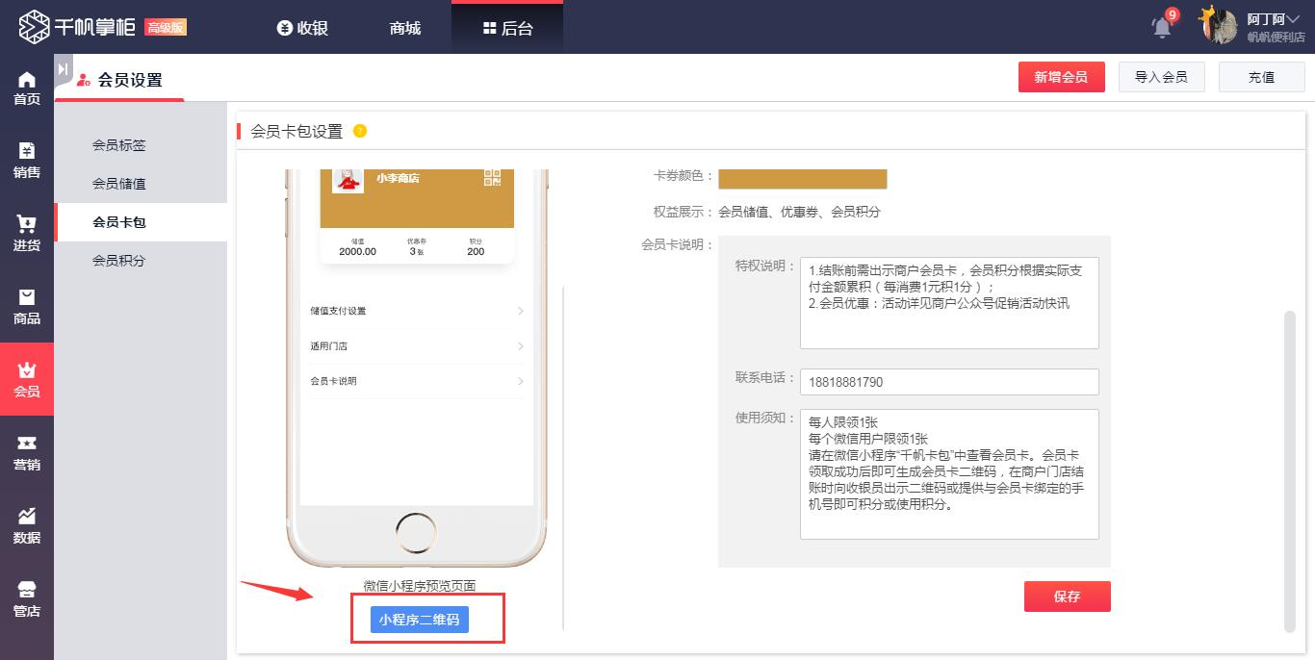Expand the 通用门店 item in preview
The width and height of the screenshot is (1315, 660).
click(x=416, y=345)
